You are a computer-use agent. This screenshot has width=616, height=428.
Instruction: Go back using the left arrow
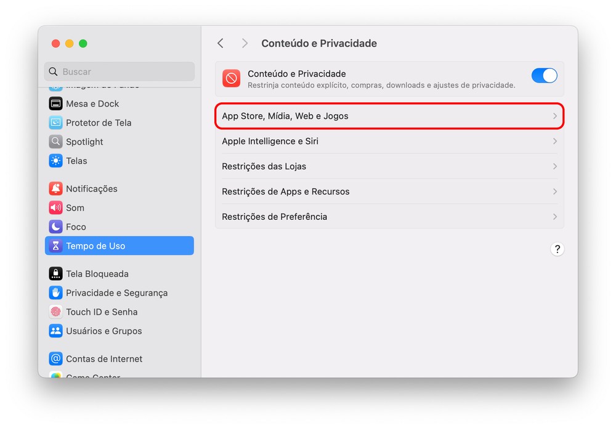(221, 43)
